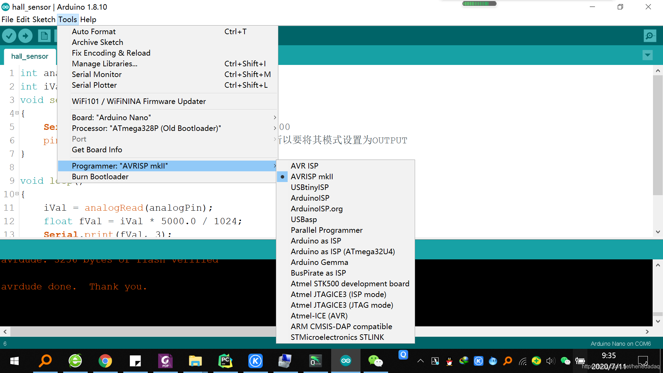
Task: Open the File menu
Action: (x=7, y=19)
